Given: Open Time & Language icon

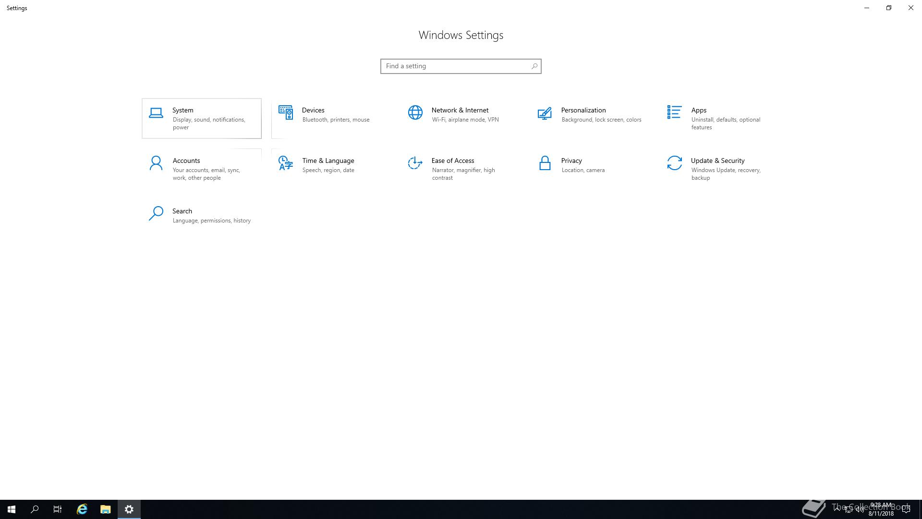Looking at the screenshot, I should (285, 163).
